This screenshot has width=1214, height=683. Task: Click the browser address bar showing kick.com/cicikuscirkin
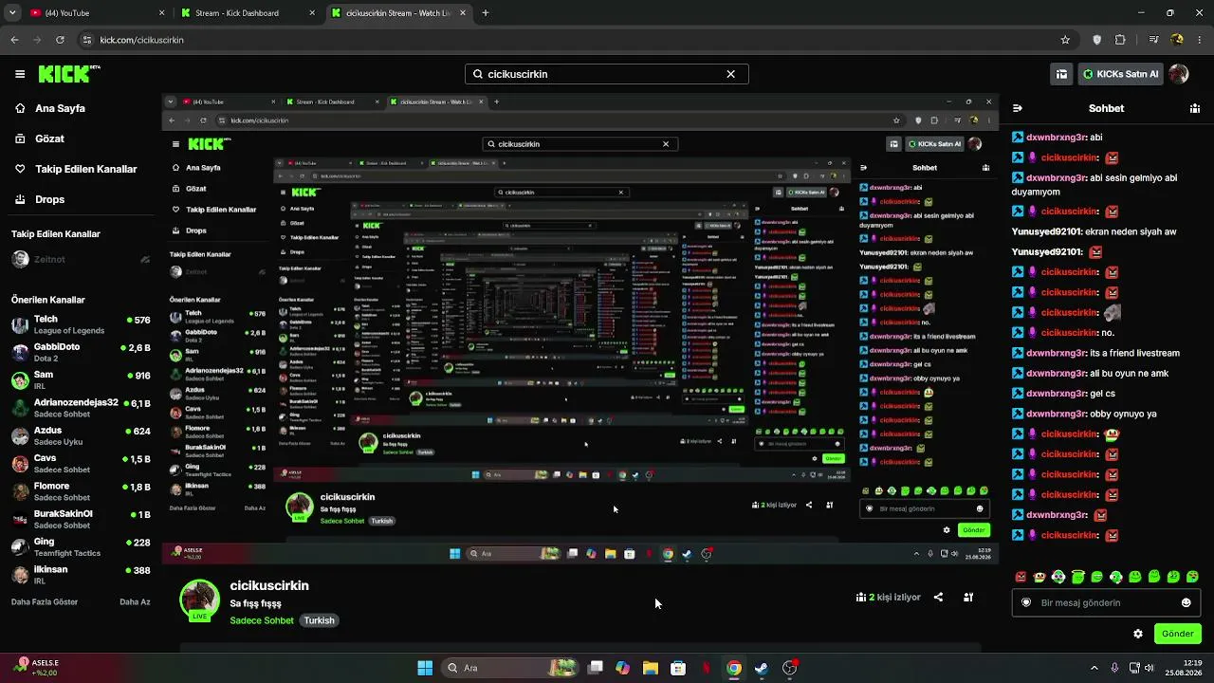click(569, 40)
